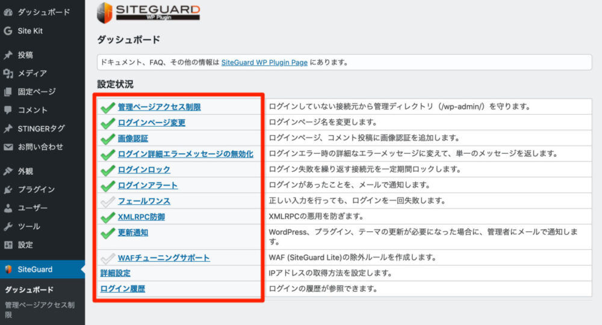Screen dimensions: 602x325
Task: Click green checkmark beside 管理ページアクセス制限
Action: pos(108,108)
